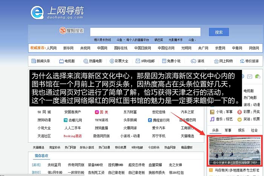Click 精品理财 in the shortcut row

187,147
